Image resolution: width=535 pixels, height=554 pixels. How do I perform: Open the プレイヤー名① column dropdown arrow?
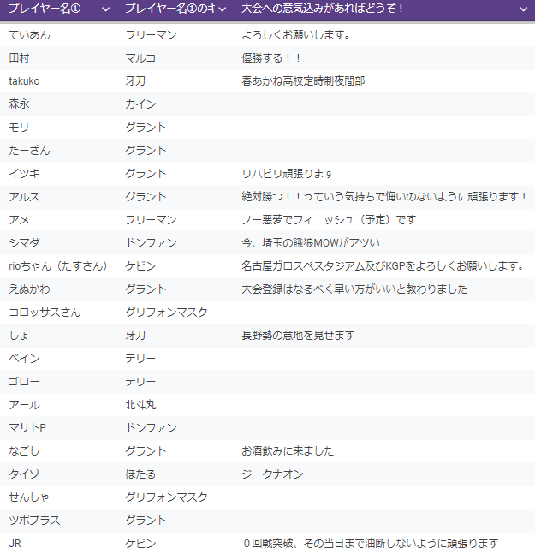pyautogui.click(x=105, y=9)
